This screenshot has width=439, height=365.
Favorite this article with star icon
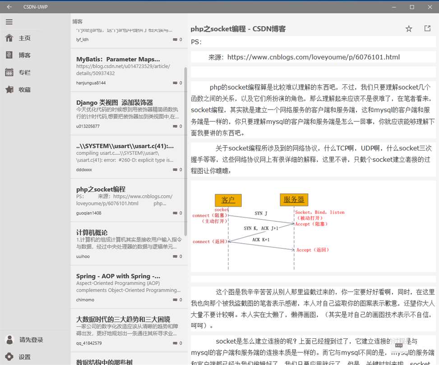coord(409,28)
